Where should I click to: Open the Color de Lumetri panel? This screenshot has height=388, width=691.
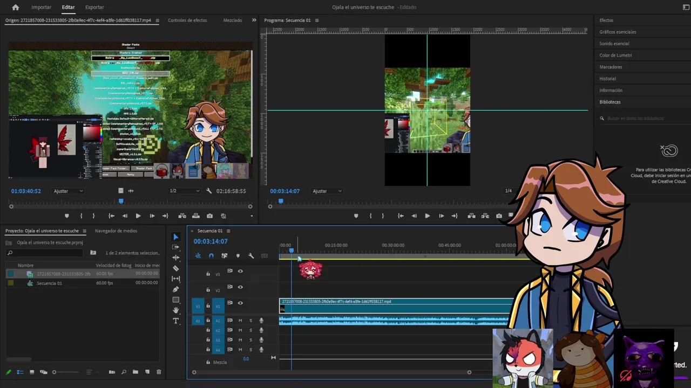pos(615,56)
